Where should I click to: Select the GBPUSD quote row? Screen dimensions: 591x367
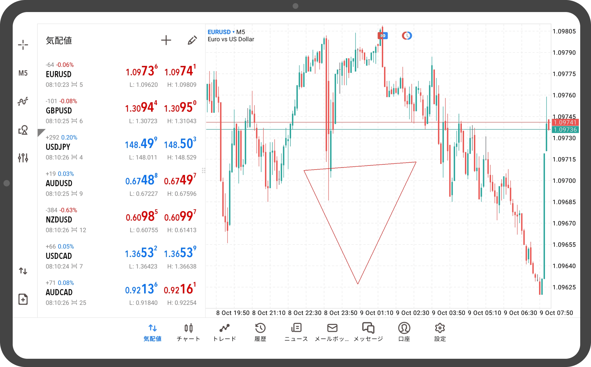[121, 111]
